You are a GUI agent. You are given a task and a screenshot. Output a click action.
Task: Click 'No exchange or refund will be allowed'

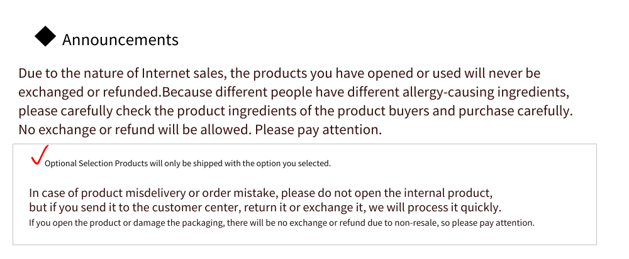coord(135,130)
